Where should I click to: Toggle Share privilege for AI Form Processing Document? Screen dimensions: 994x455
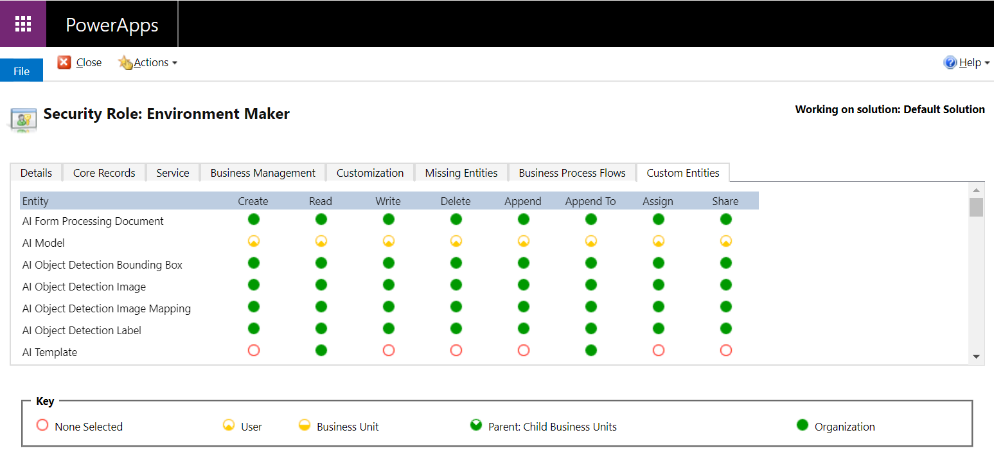click(726, 219)
